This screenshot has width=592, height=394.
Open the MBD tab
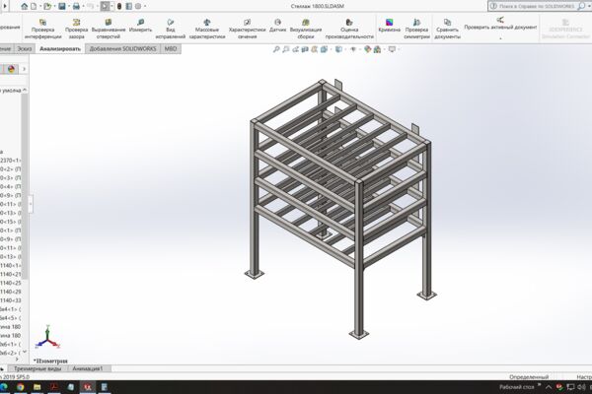[x=171, y=48]
